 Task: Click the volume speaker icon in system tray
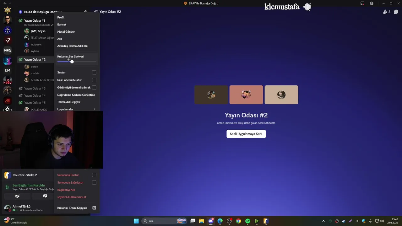[x=382, y=221]
